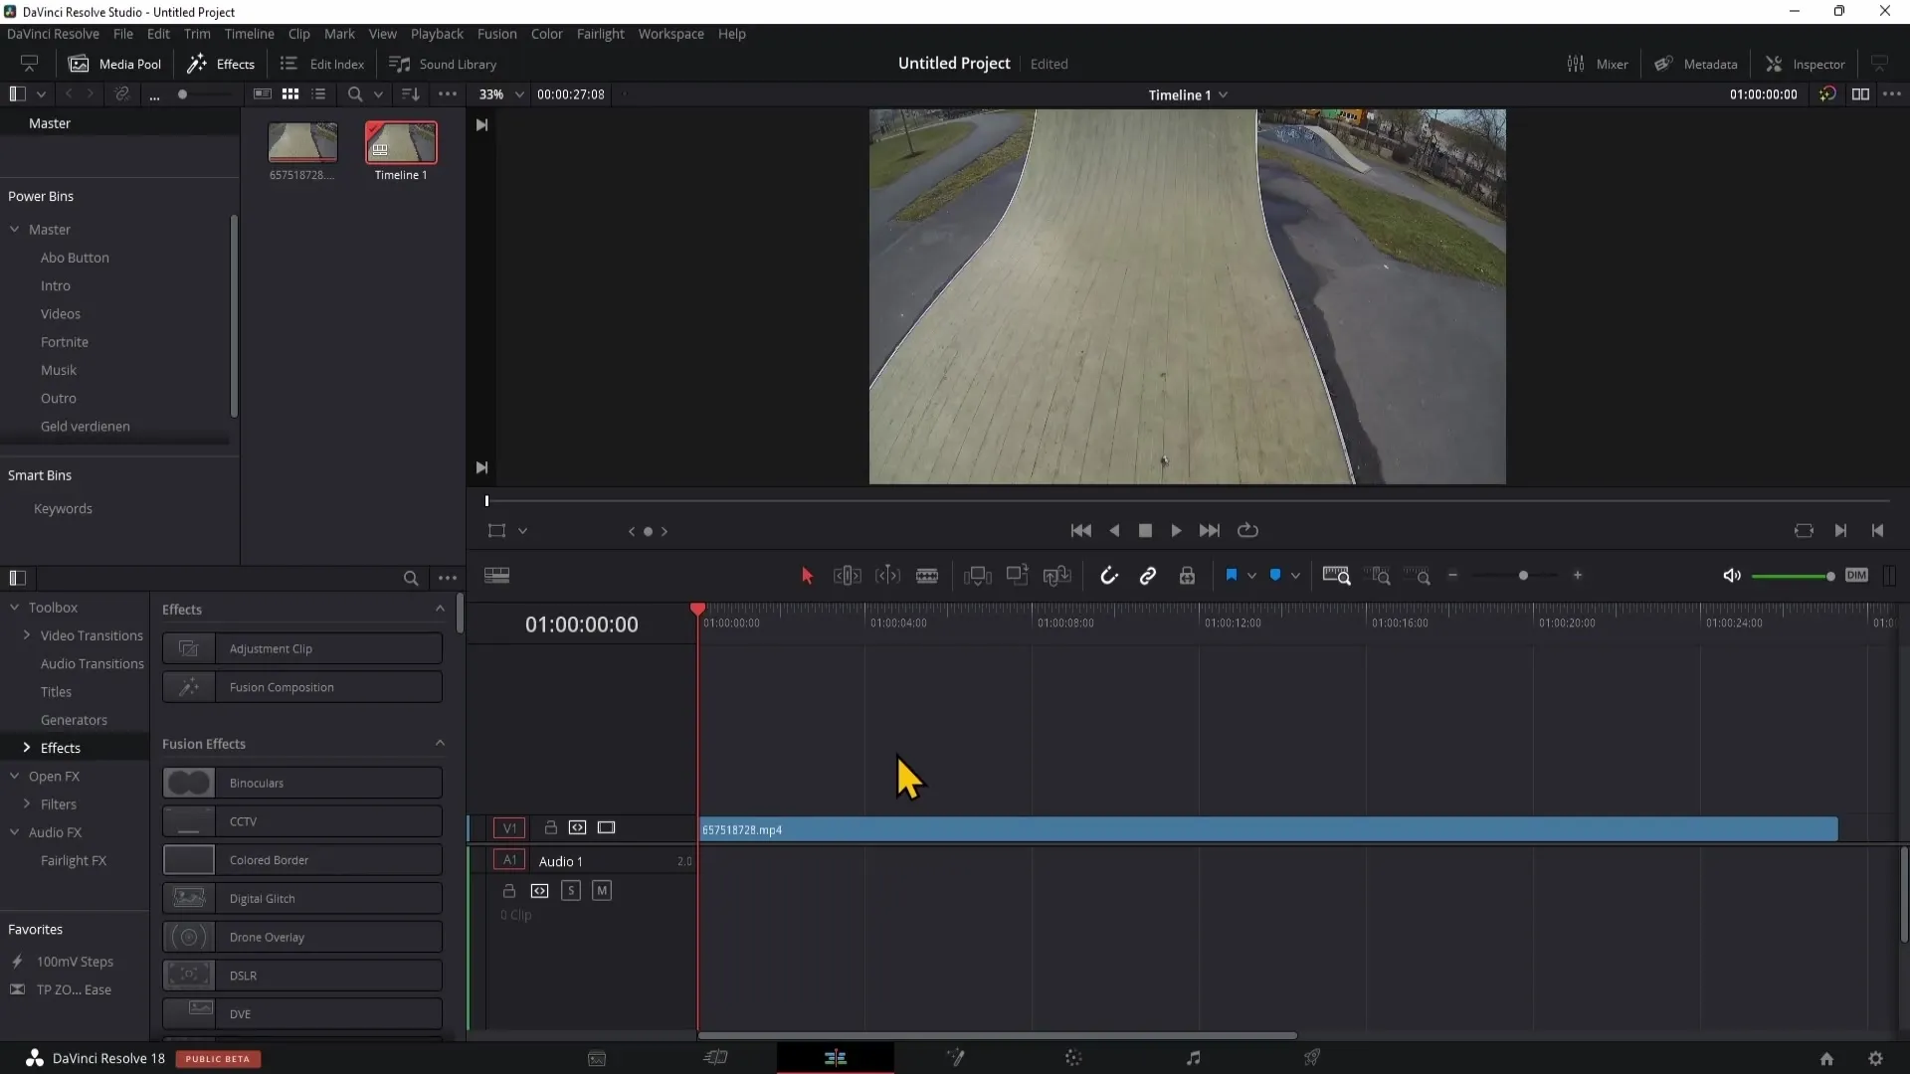
Task: Select the Razor/Blade edit tool
Action: pyautogui.click(x=927, y=576)
